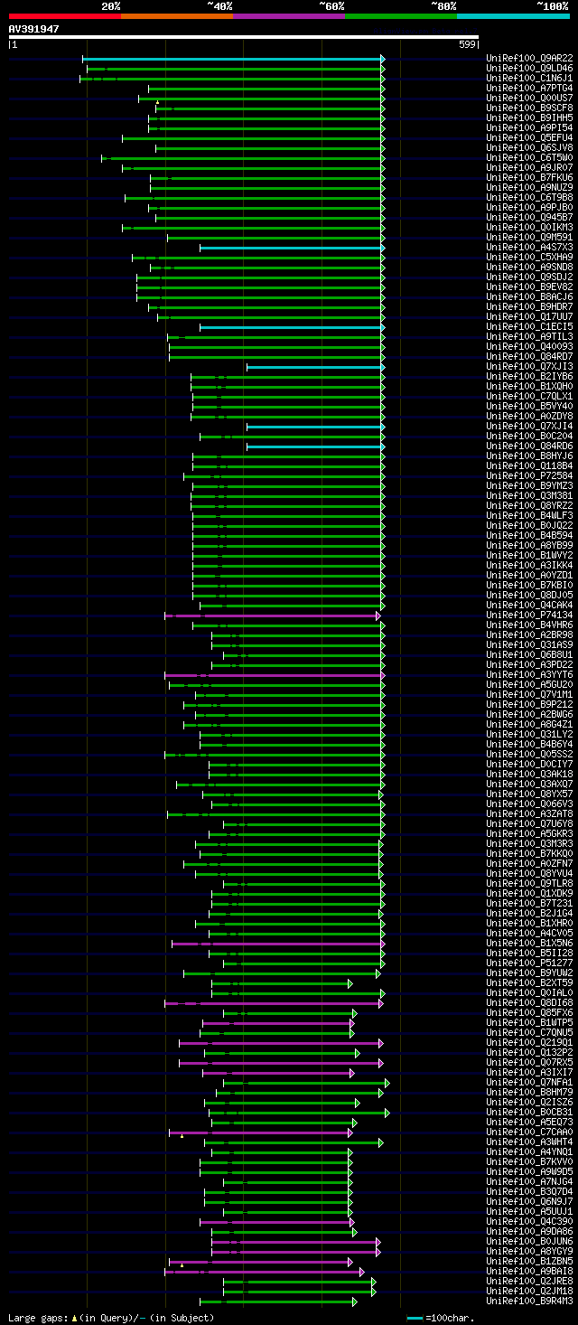Click the UniRef100_Q3M3R3 label
The height and width of the screenshot is (1325, 578).
pos(529,843)
